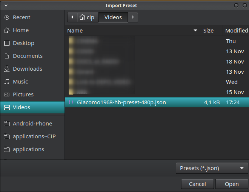Open the Recent location in the sidebar
This screenshot has height=192, width=249.
point(32,17)
